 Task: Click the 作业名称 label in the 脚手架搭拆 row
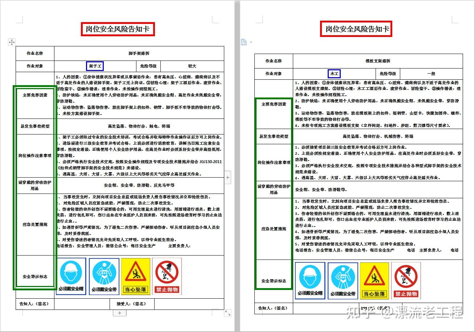[x=35, y=53]
